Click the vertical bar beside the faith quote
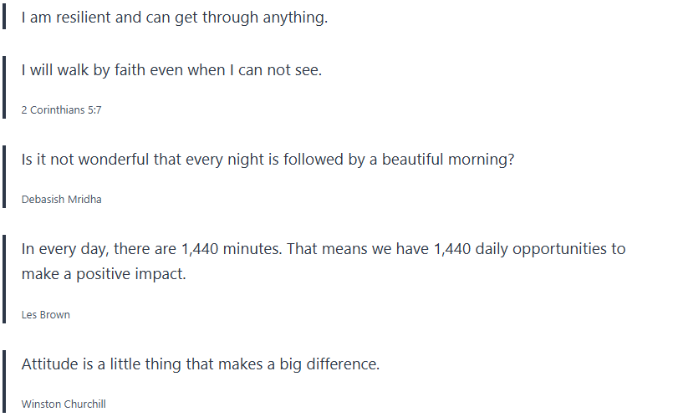This screenshot has width=673, height=417. coord(5,89)
